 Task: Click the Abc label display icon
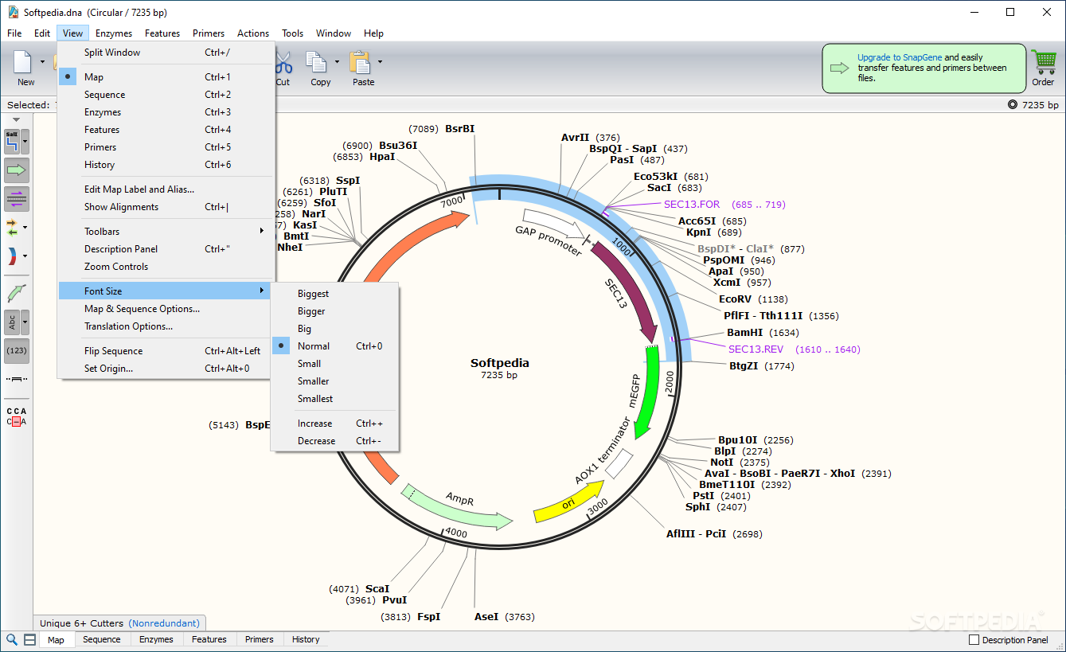click(x=12, y=322)
